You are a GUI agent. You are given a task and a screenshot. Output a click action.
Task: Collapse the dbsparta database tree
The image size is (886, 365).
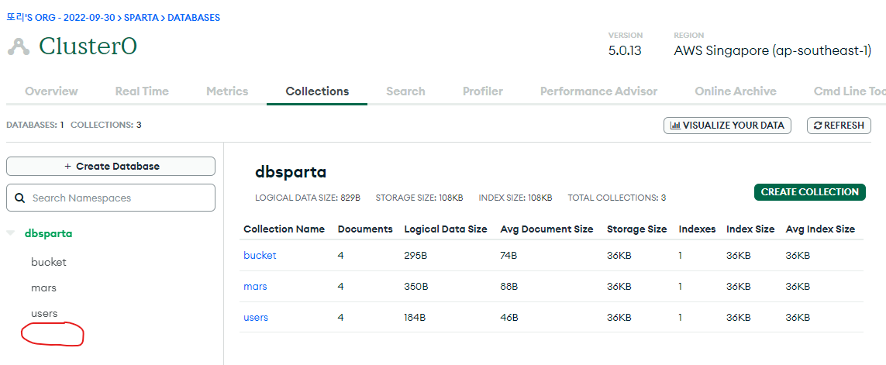tap(10, 233)
